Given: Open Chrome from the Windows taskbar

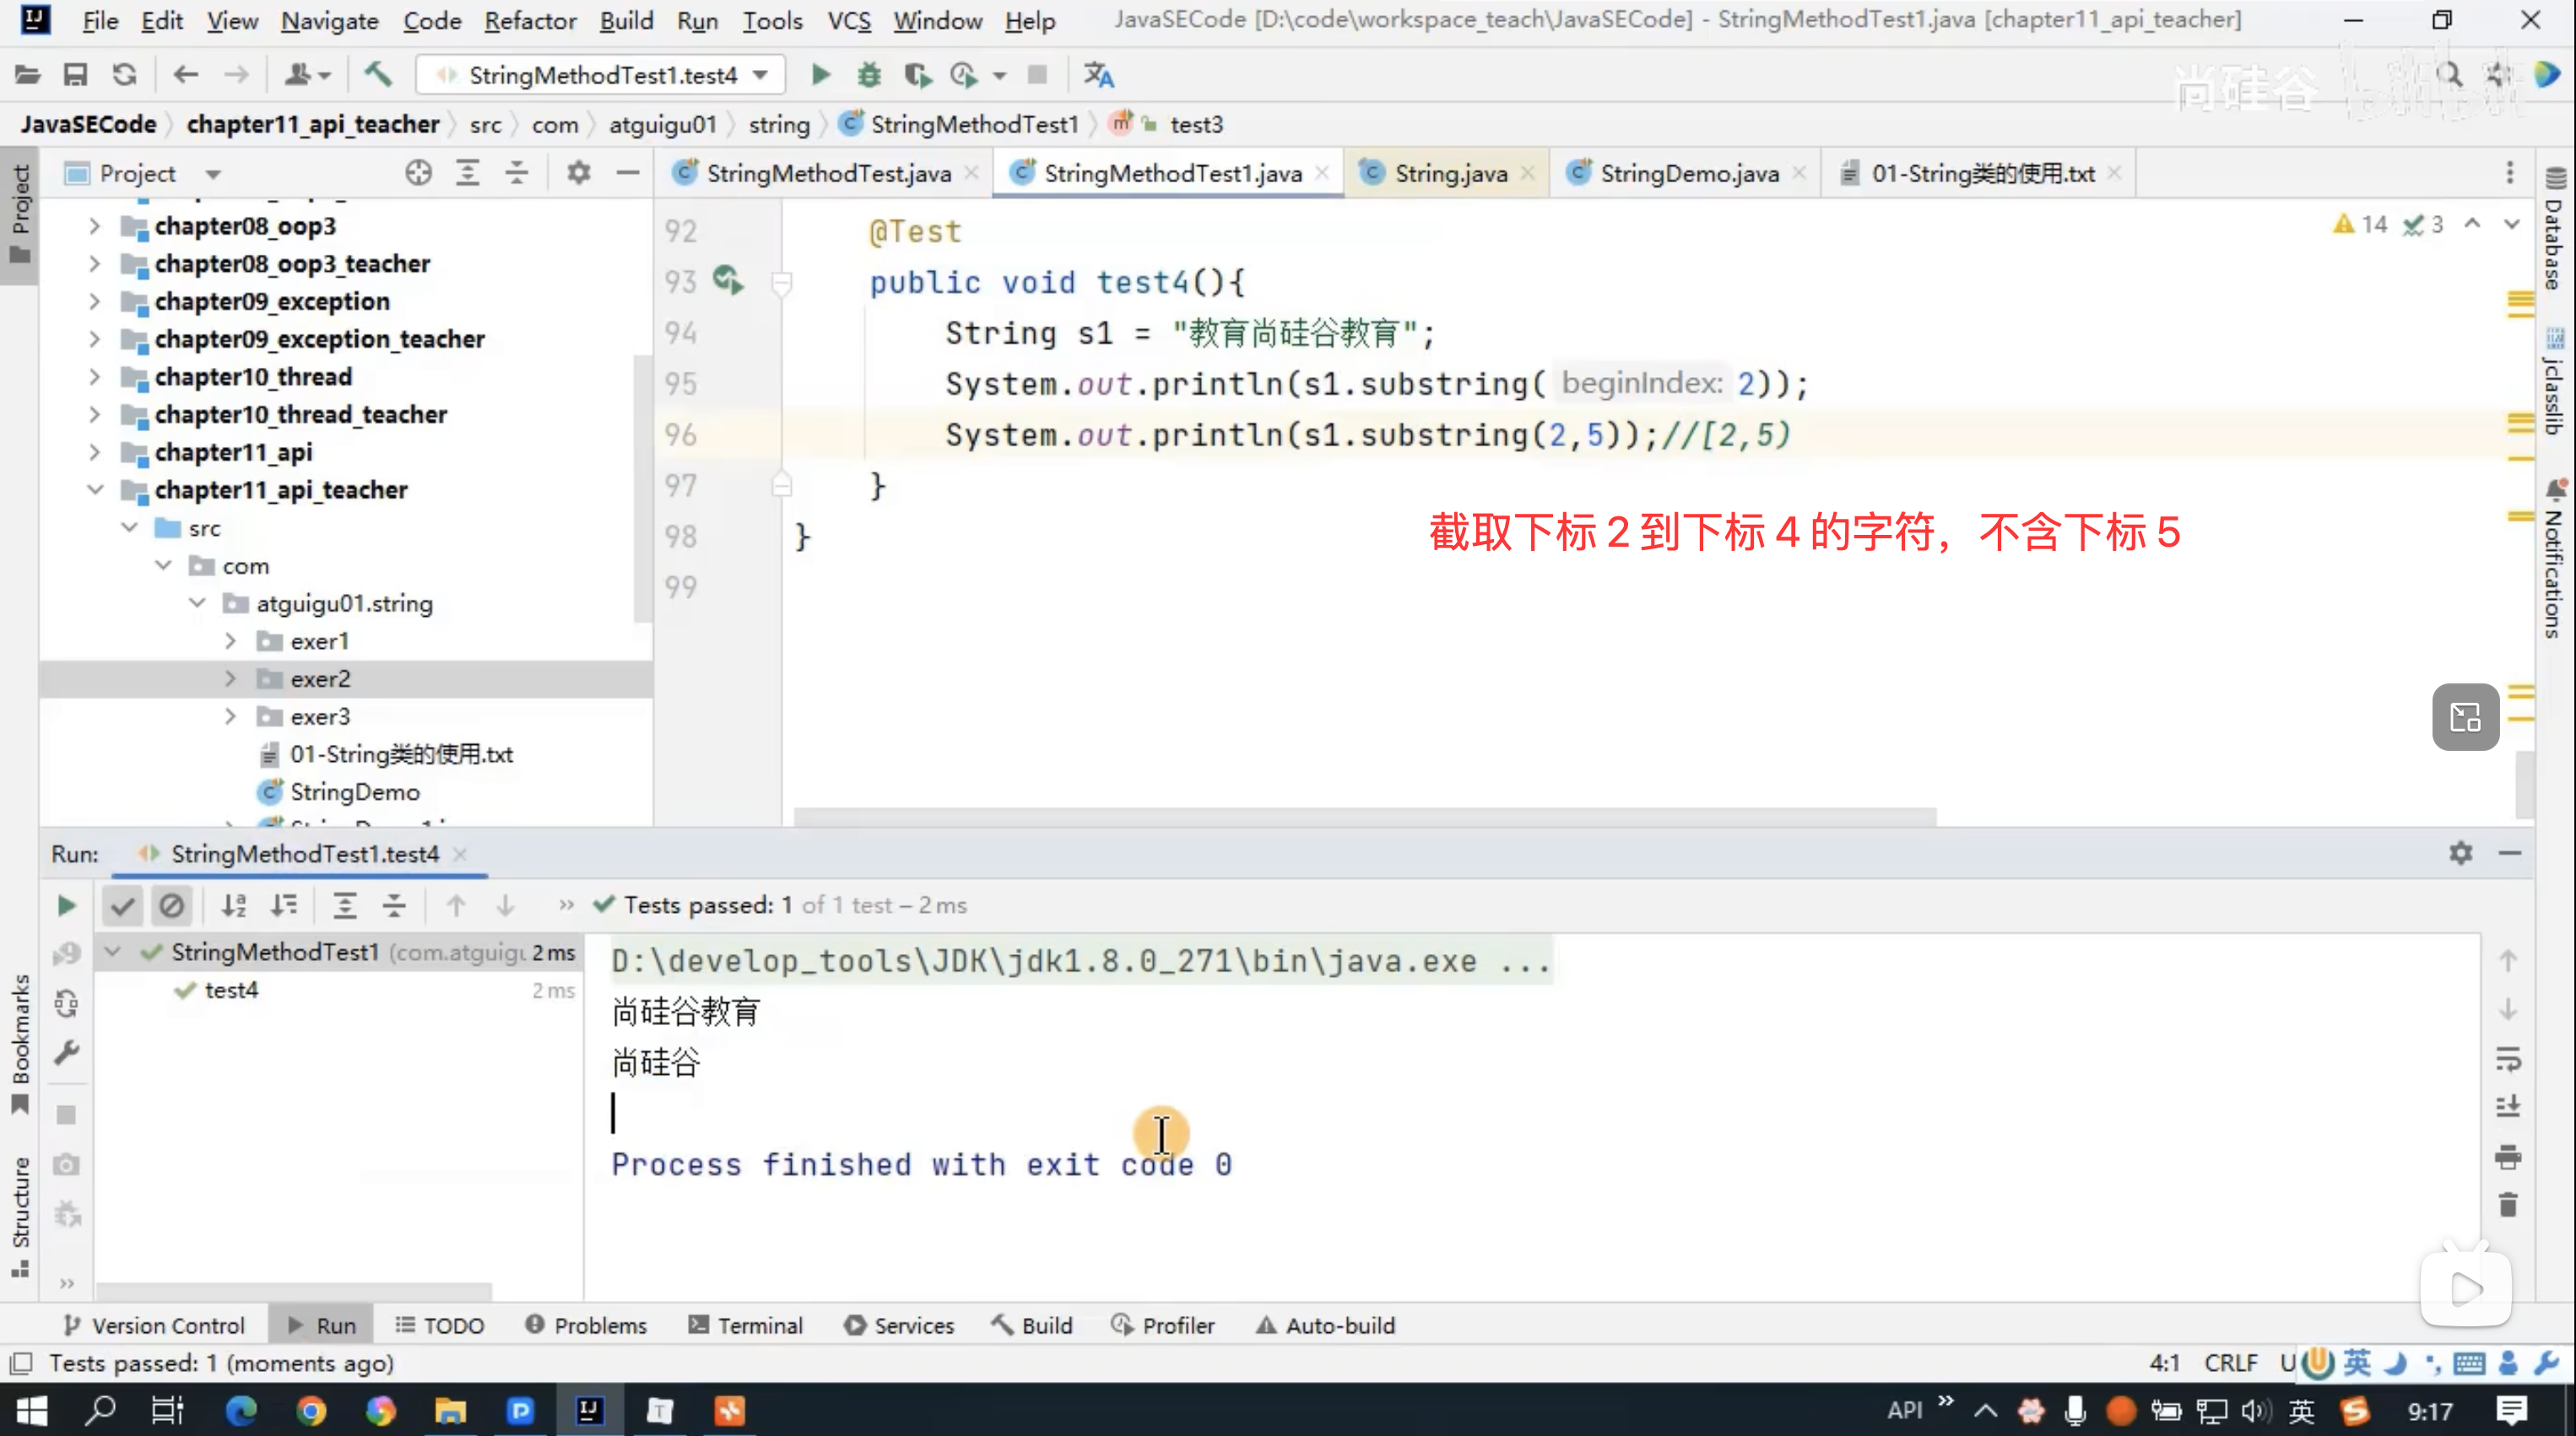Looking at the screenshot, I should pyautogui.click(x=311, y=1410).
